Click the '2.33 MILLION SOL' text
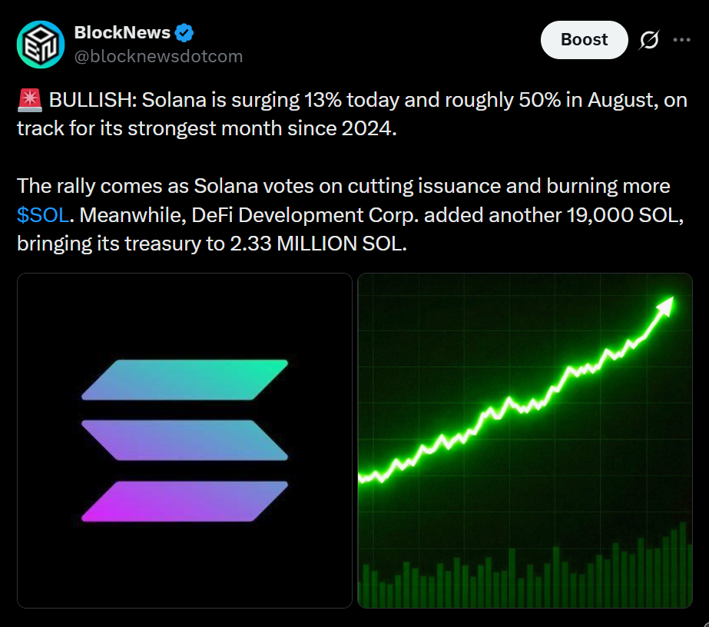This screenshot has height=627, width=709. pyautogui.click(x=318, y=244)
